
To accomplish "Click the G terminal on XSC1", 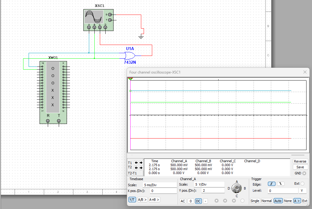I will 110,15.
